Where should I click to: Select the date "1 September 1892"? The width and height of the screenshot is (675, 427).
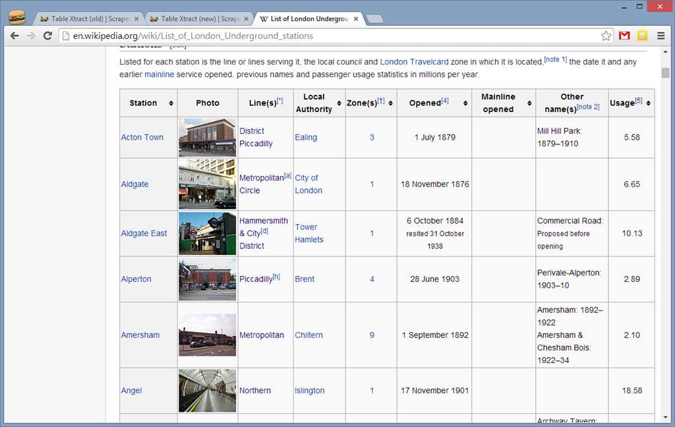(x=435, y=335)
